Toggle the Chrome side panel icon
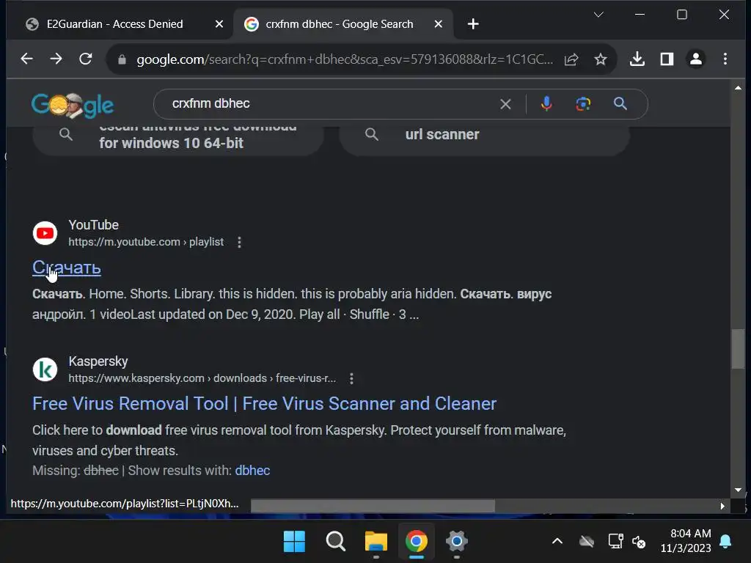Viewport: 751px width, 563px height. pos(667,59)
